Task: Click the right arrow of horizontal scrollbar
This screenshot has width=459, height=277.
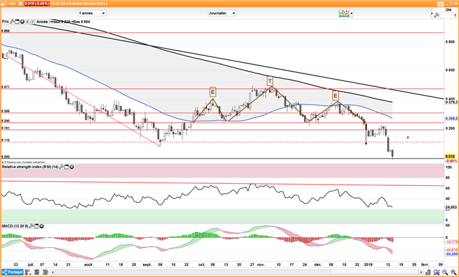Action: point(421,273)
